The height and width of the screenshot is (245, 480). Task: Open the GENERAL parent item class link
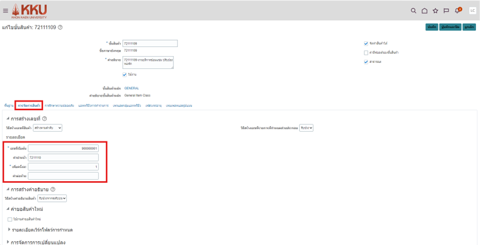132,88
